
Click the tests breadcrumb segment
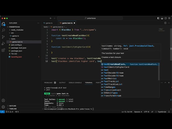pyautogui.click(x=46, y=27)
